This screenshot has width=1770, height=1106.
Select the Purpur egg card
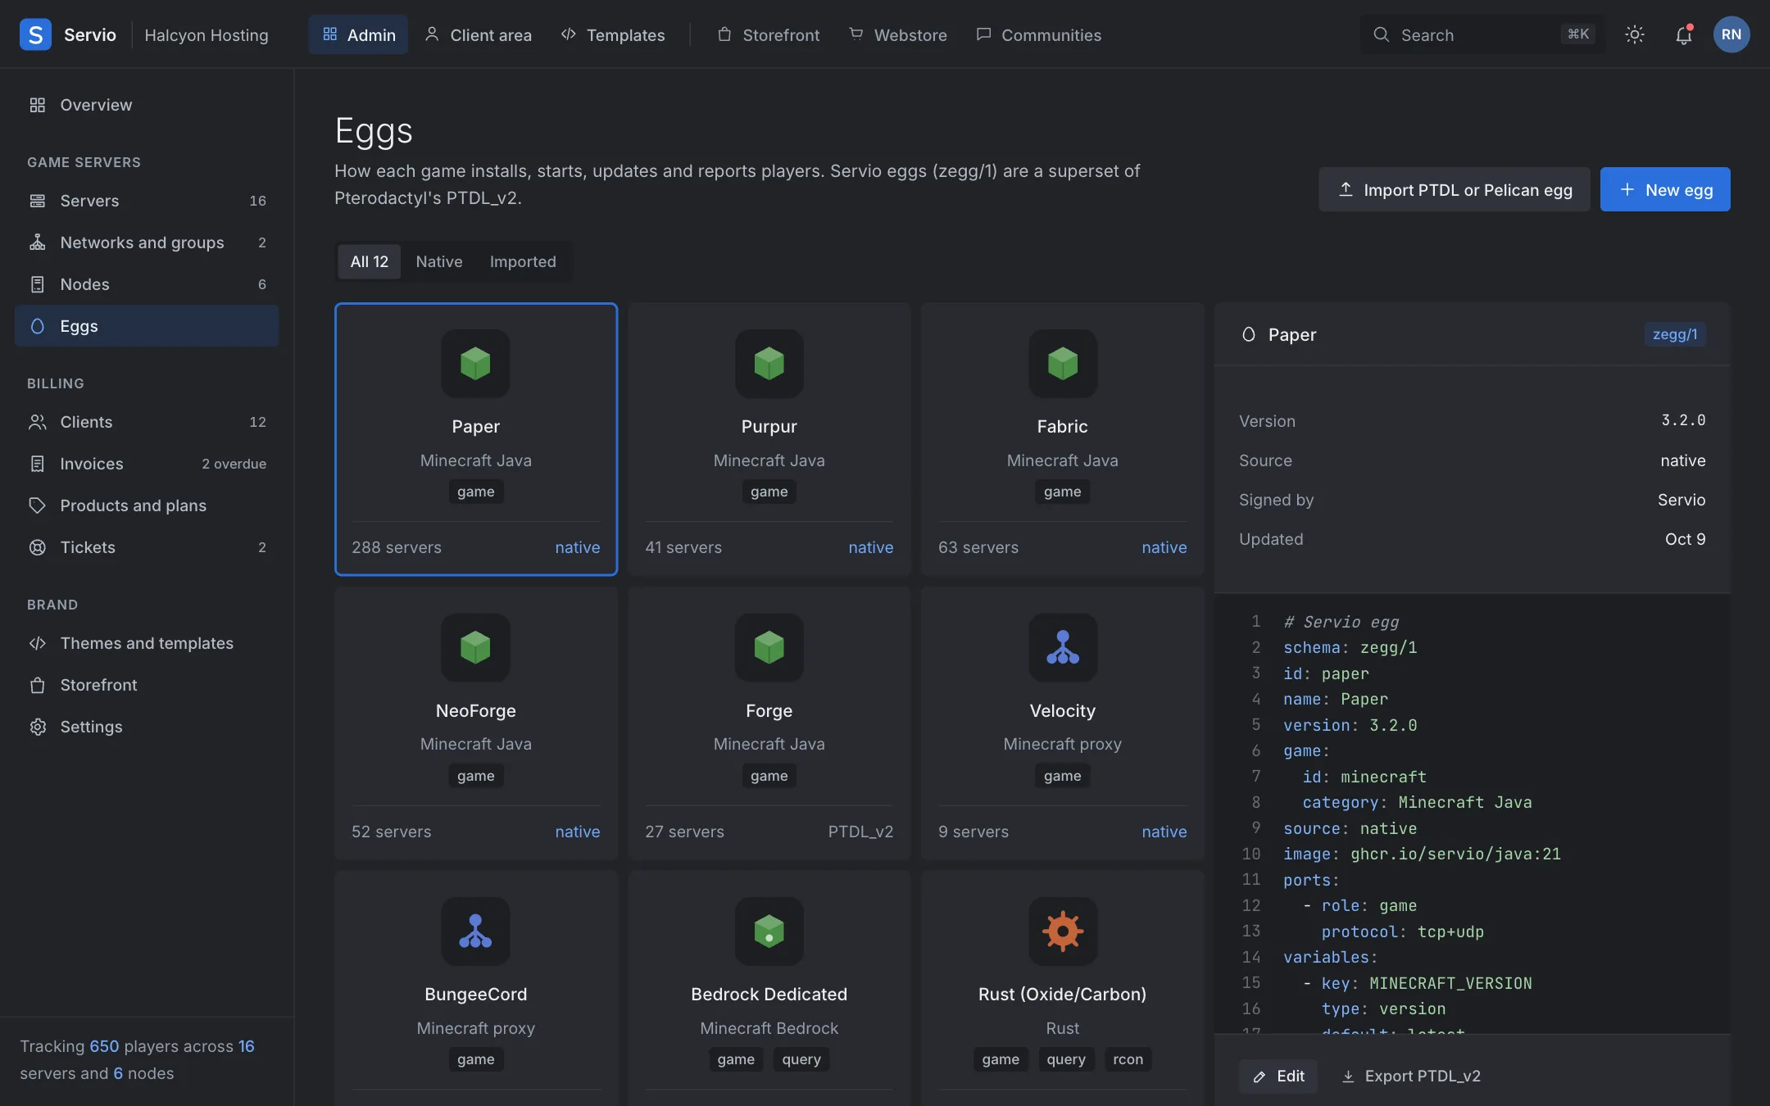(769, 439)
